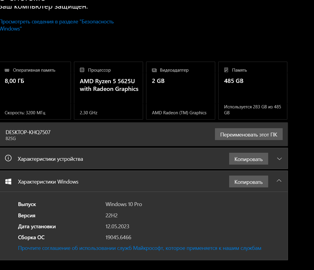The width and height of the screenshot is (314, 270).
Task: Click the processor icon beside Процессор
Action: [x=82, y=70]
